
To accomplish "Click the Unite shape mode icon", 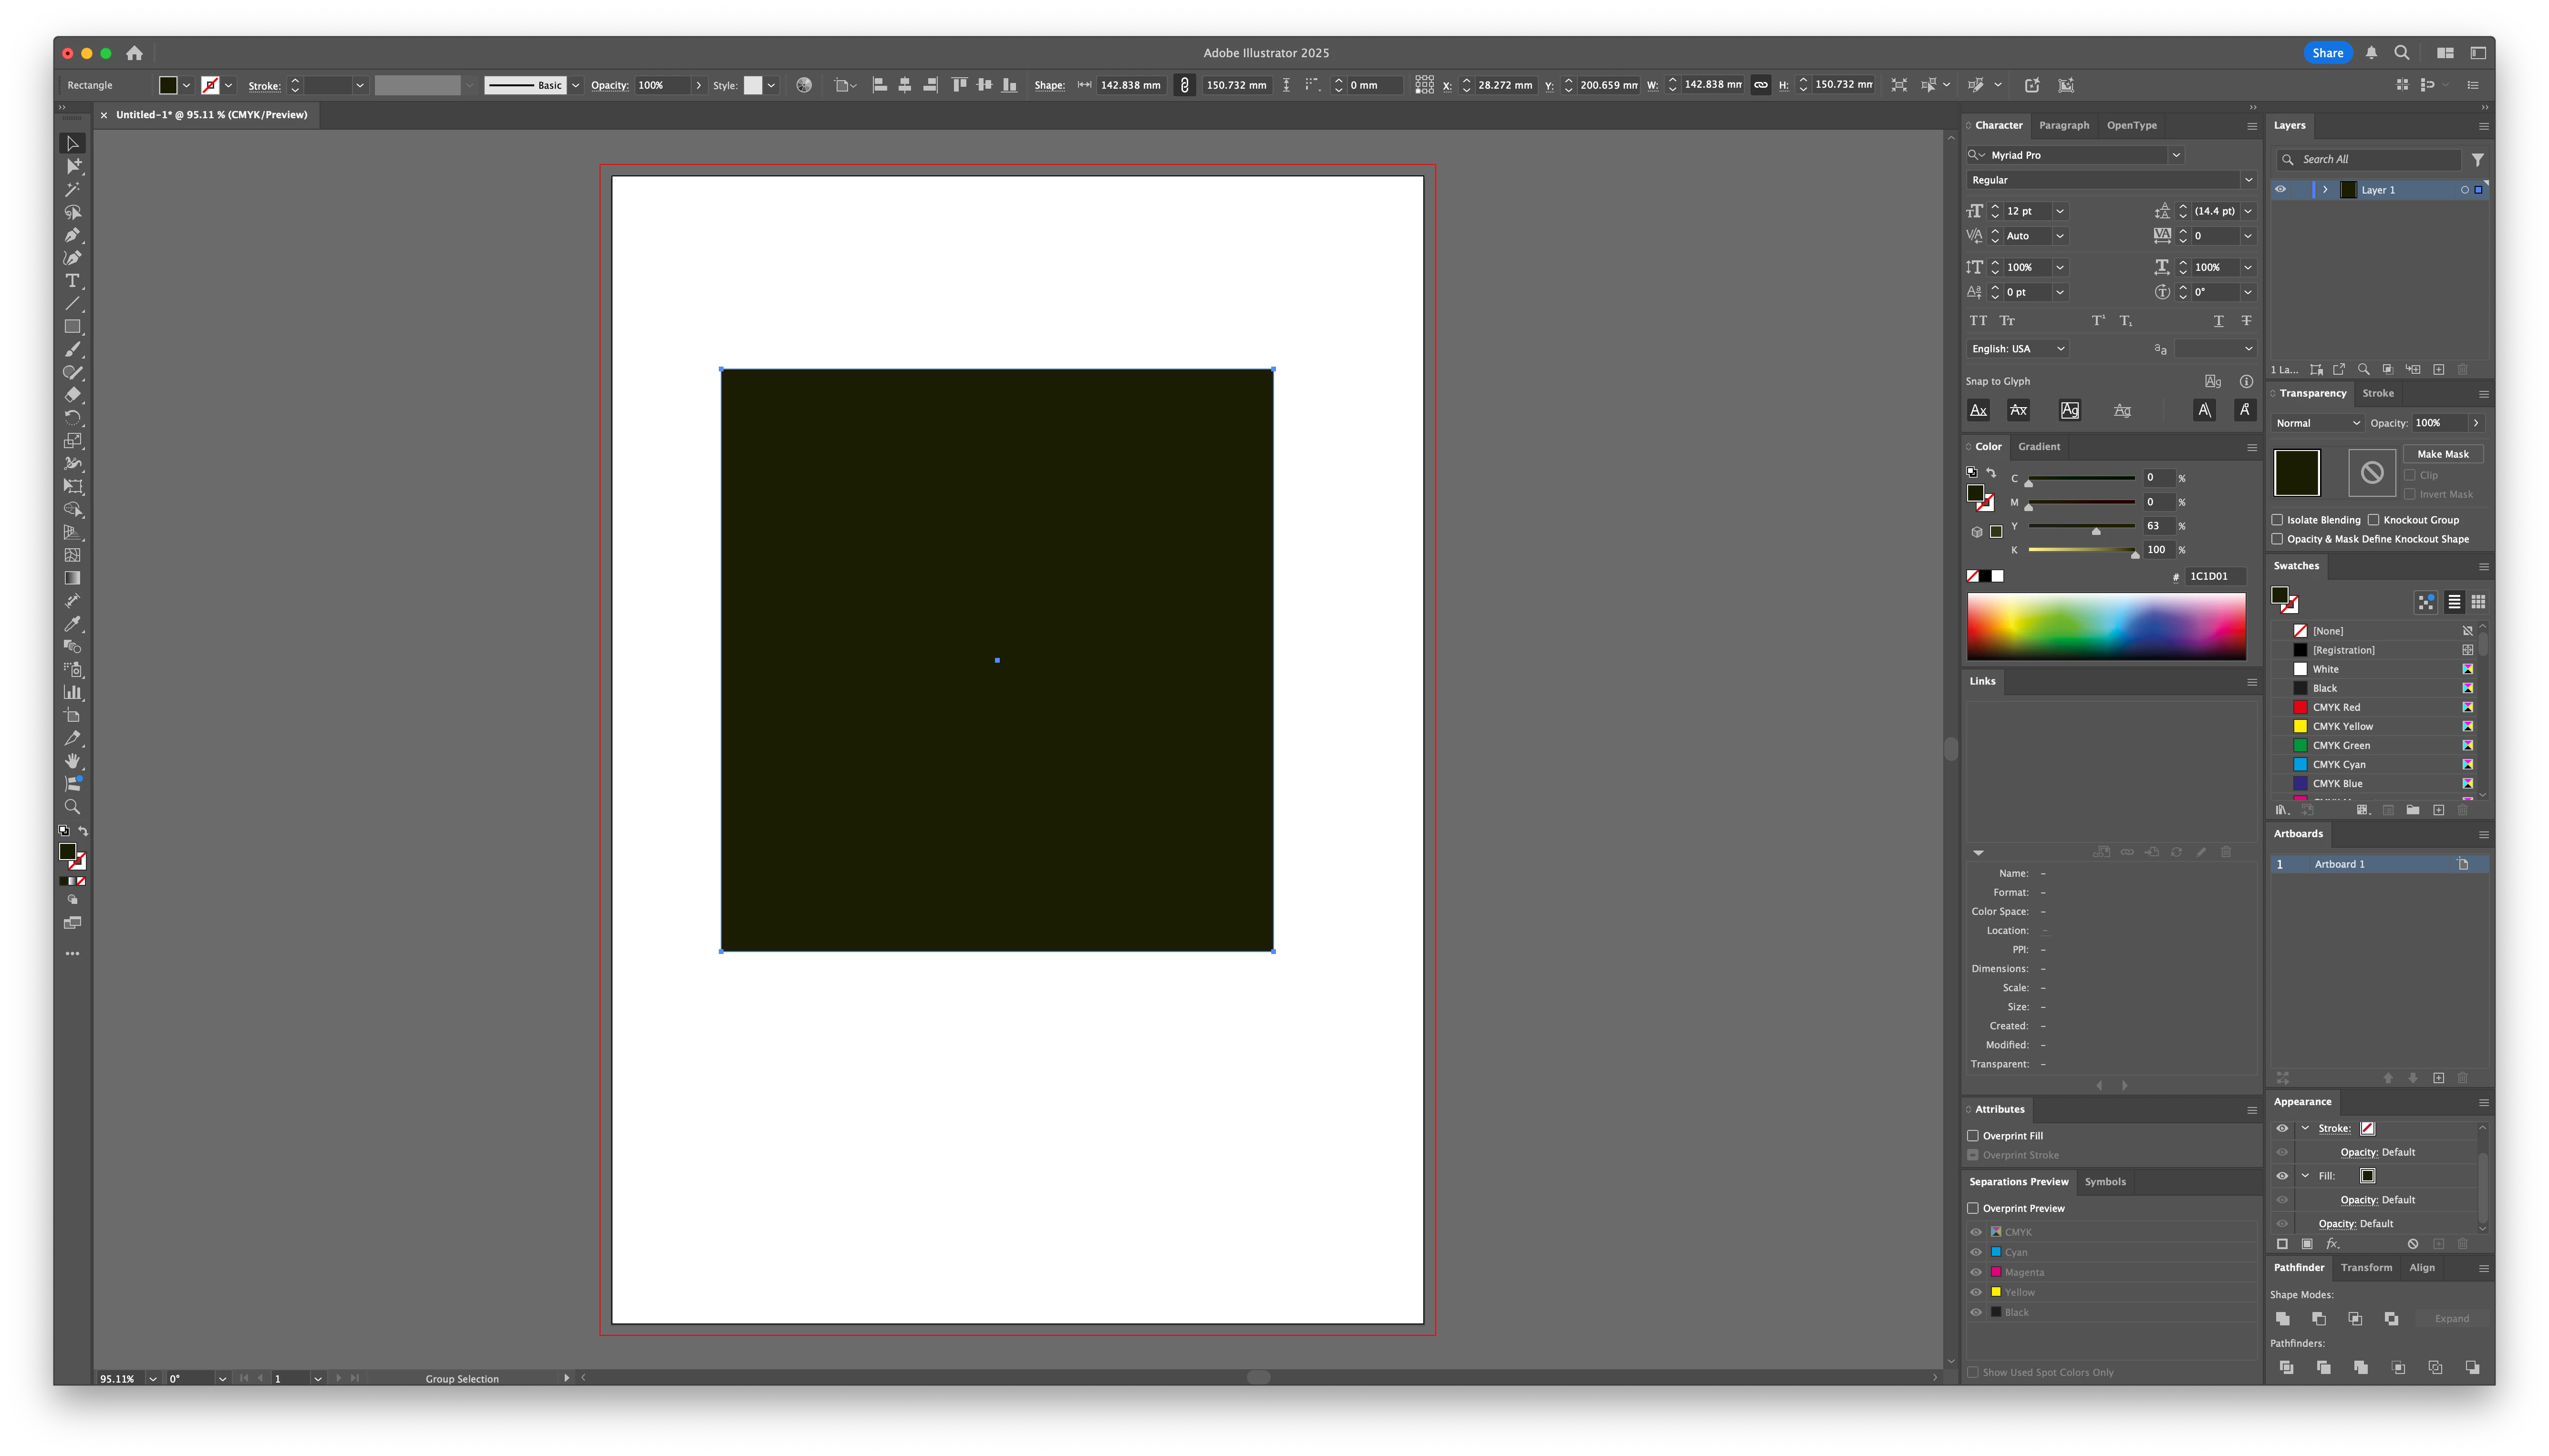I will [x=2283, y=1319].
